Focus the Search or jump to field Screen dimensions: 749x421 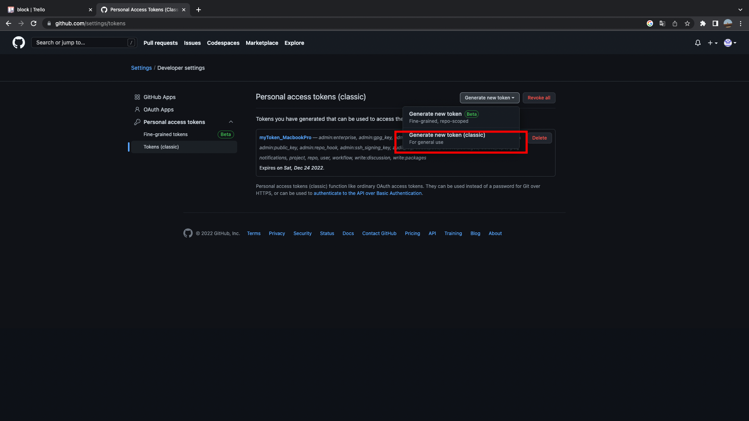pyautogui.click(x=80, y=42)
